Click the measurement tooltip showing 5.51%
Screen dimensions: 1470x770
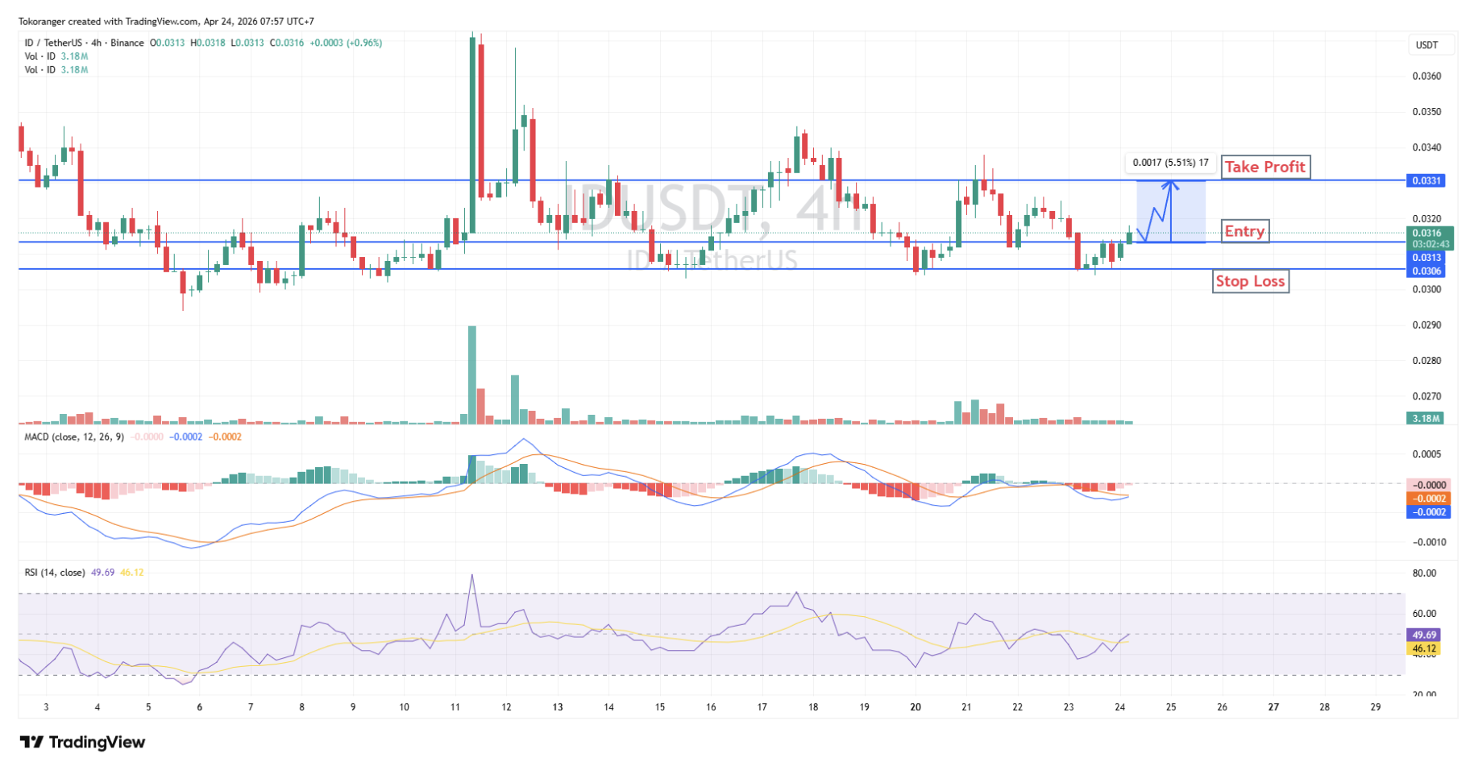click(1169, 163)
